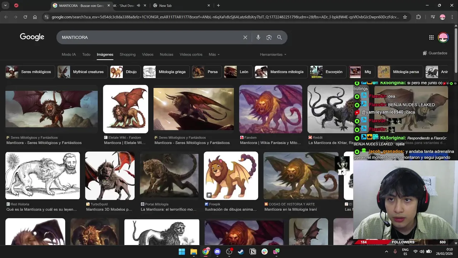Image resolution: width=458 pixels, height=258 pixels.
Task: Switch to the Noticias tab
Action: click(x=166, y=54)
